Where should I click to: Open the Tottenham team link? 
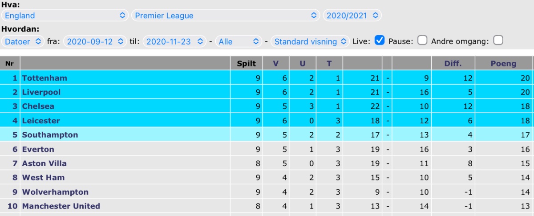click(x=44, y=78)
